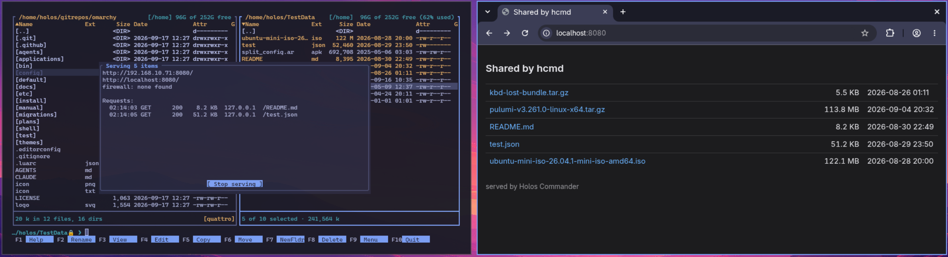This screenshot has width=948, height=257.
Task: Open the browser extensions puzzle icon
Action: 890,33
